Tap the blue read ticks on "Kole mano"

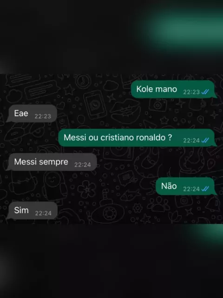click(205, 92)
